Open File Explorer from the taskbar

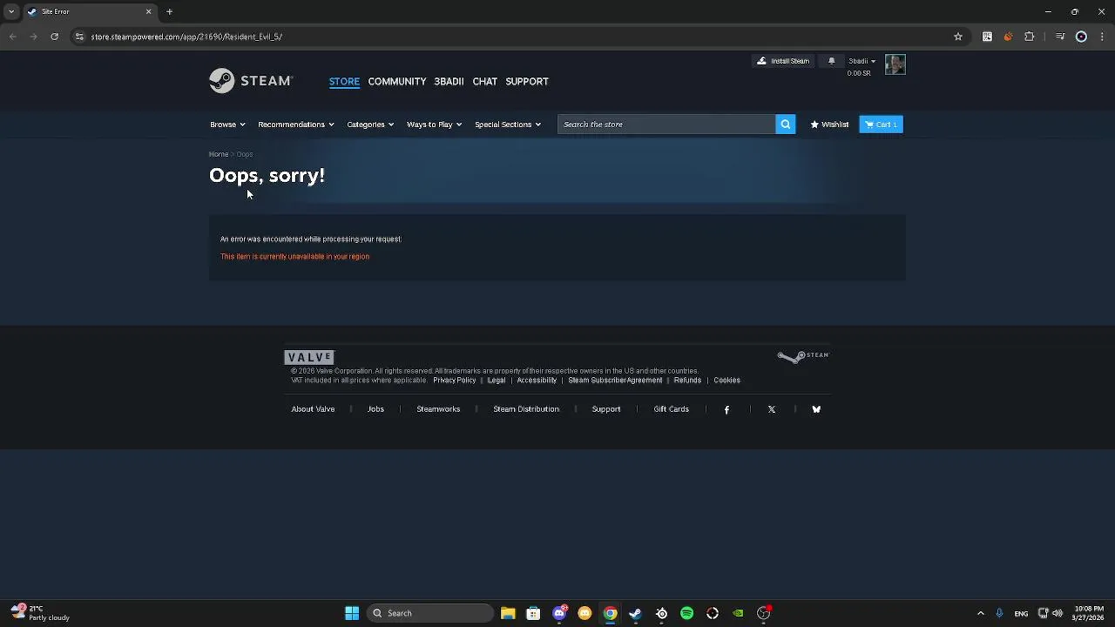click(x=508, y=613)
